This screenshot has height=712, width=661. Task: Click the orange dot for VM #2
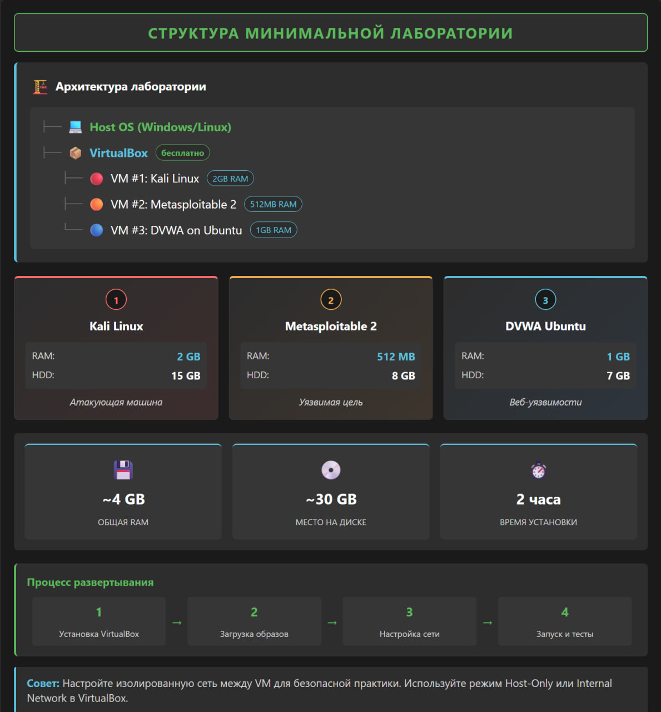97,204
